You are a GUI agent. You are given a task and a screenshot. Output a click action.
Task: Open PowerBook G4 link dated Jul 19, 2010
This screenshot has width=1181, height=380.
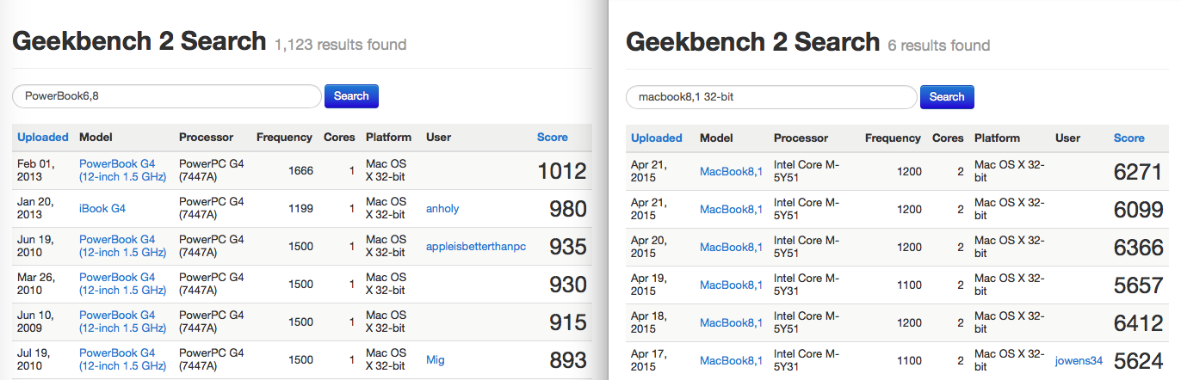tap(122, 359)
